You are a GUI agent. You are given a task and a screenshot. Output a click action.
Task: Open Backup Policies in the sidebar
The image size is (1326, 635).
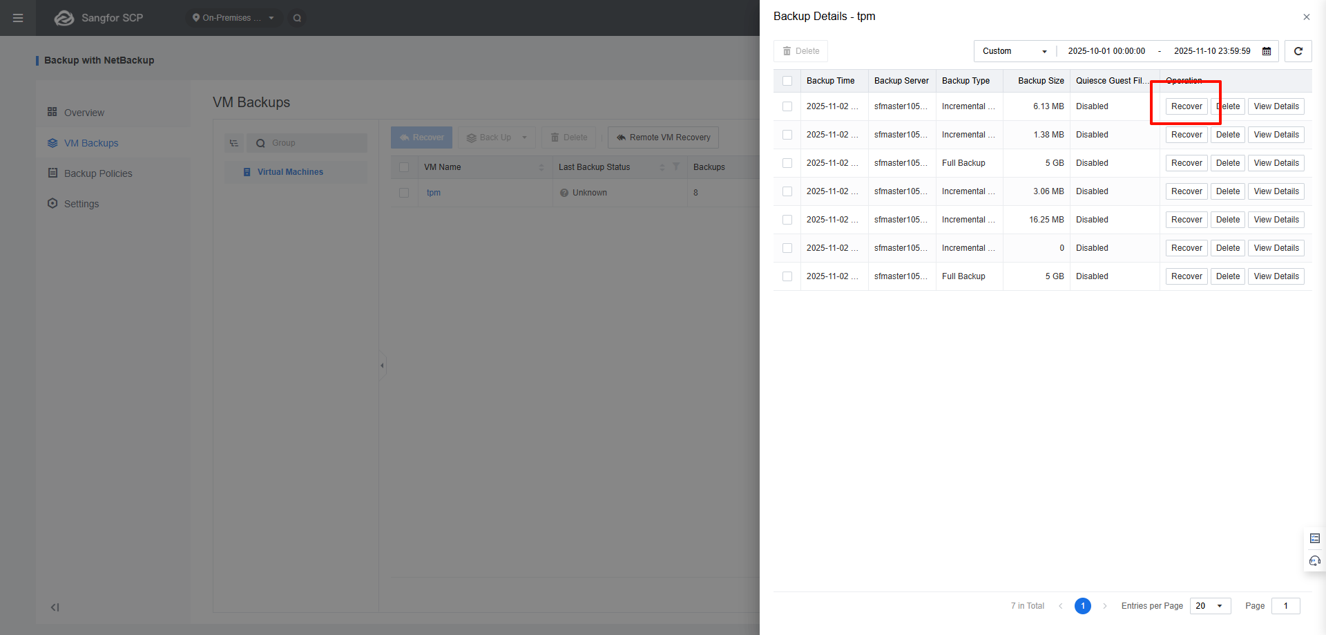[113, 173]
